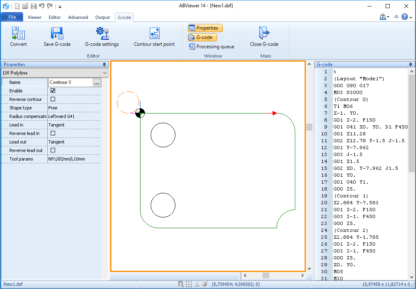
Task: Uncheck the Enable checkbox
Action: click(53, 91)
